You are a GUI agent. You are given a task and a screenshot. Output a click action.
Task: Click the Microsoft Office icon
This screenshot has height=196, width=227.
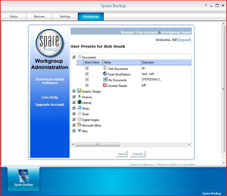click(80, 125)
